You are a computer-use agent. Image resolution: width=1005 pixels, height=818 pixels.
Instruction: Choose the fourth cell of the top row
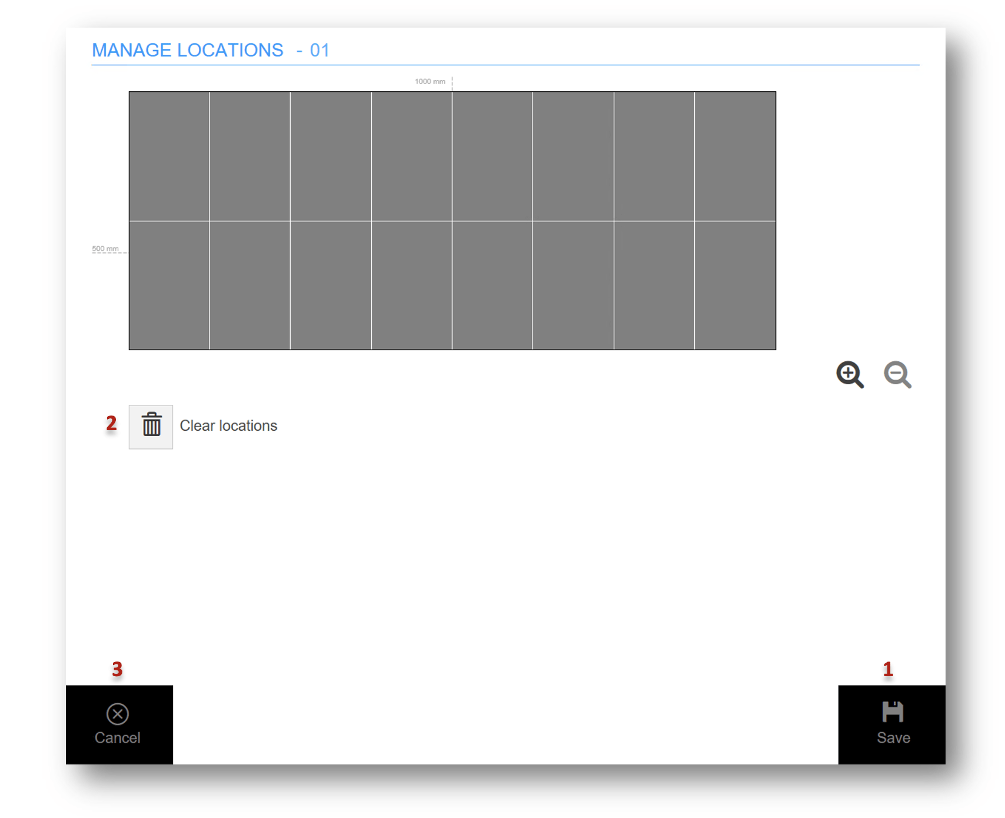click(x=412, y=157)
